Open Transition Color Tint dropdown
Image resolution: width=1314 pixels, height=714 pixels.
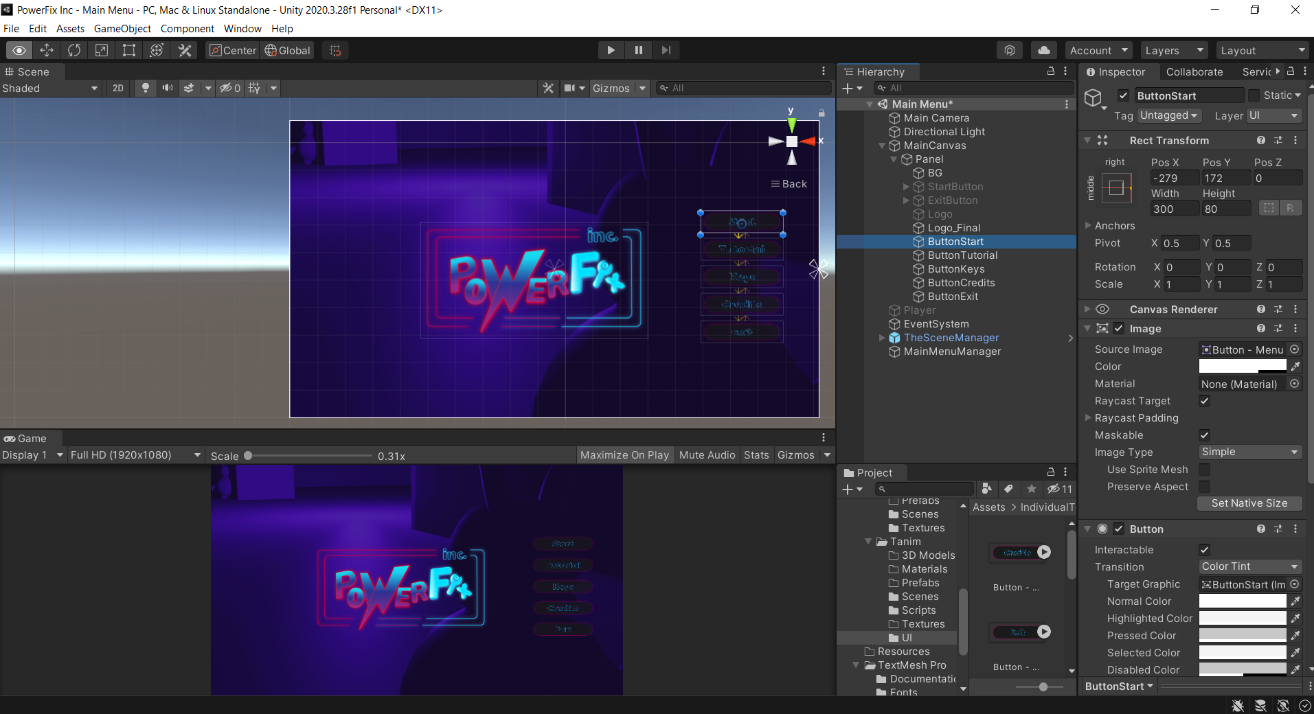point(1250,566)
